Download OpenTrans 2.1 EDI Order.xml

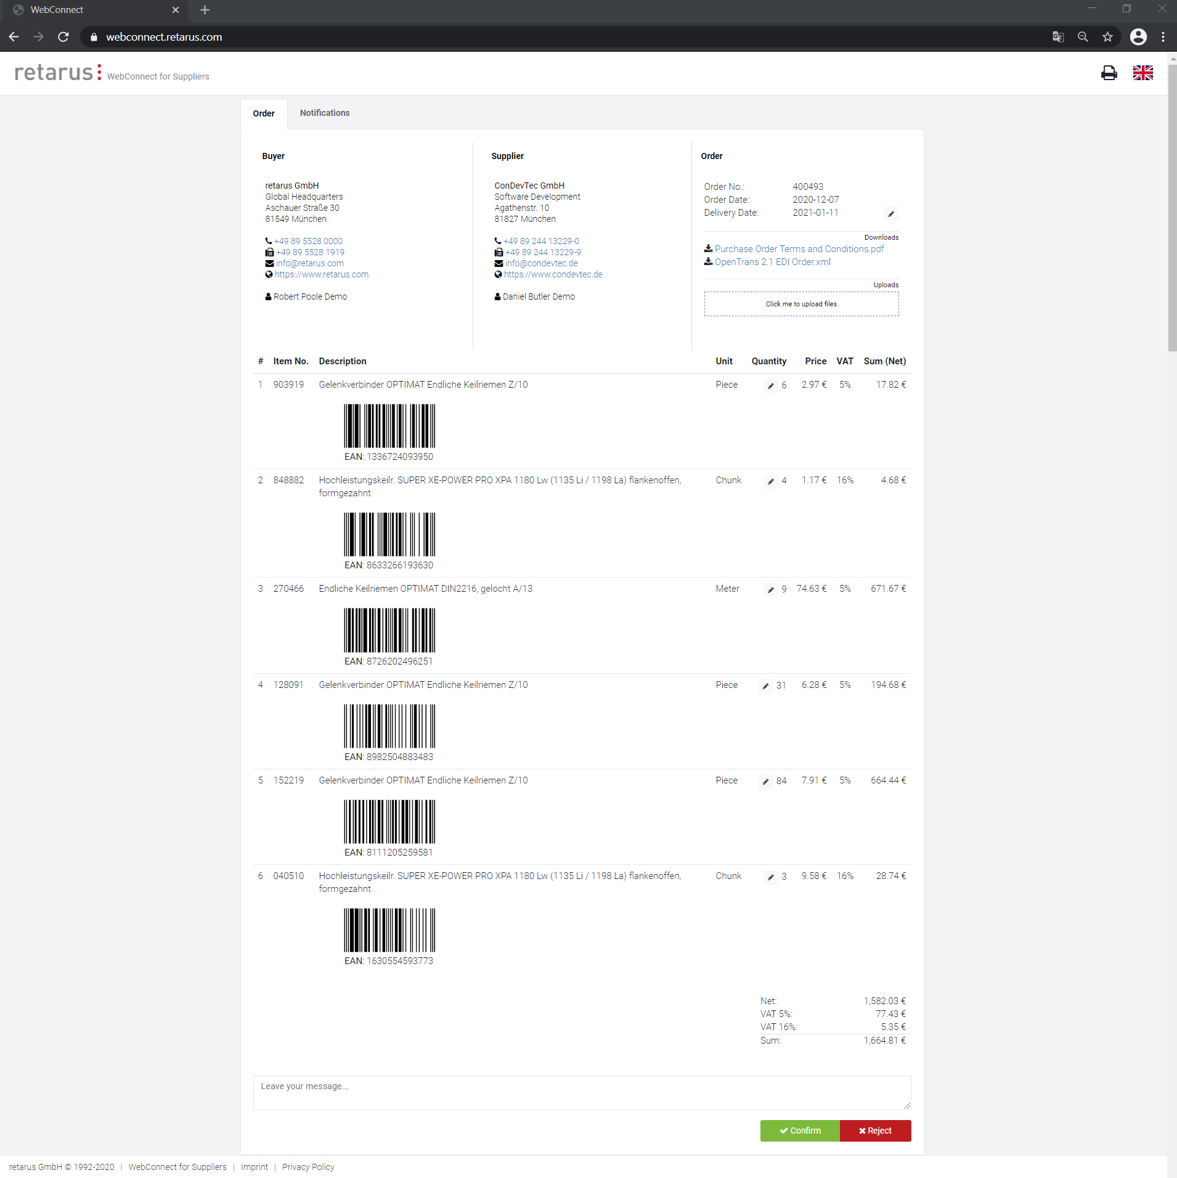(x=772, y=262)
